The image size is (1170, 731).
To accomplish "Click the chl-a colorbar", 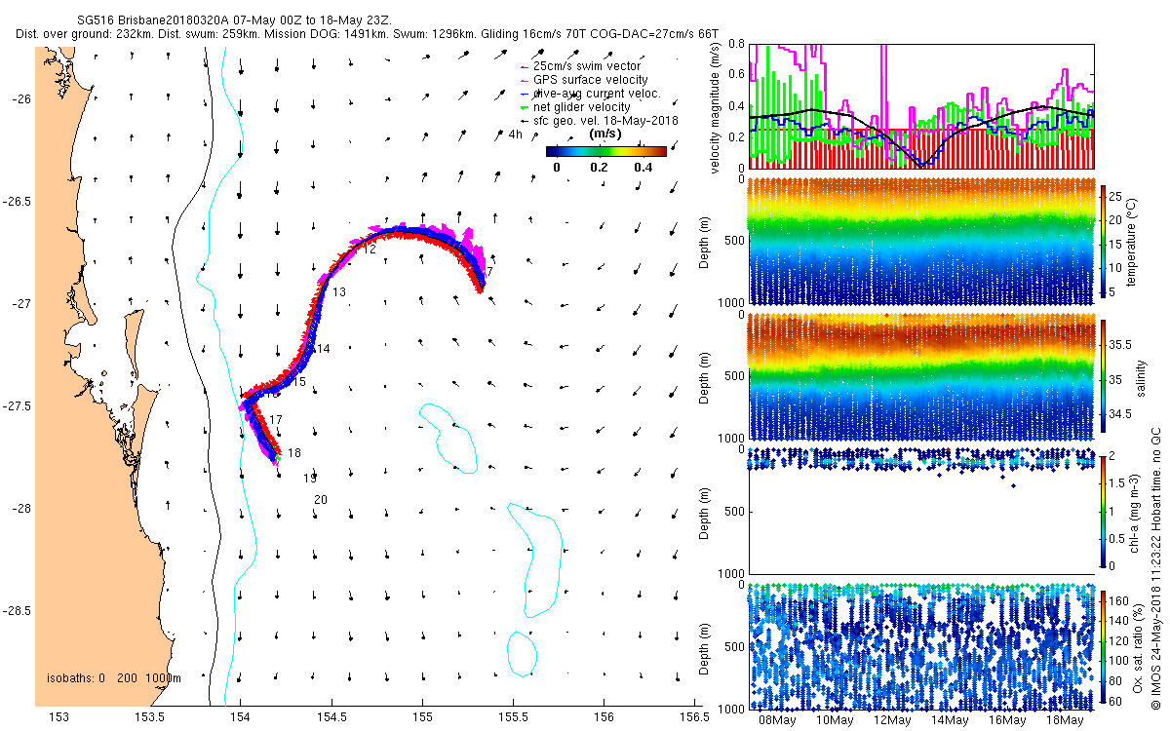I will [1103, 511].
